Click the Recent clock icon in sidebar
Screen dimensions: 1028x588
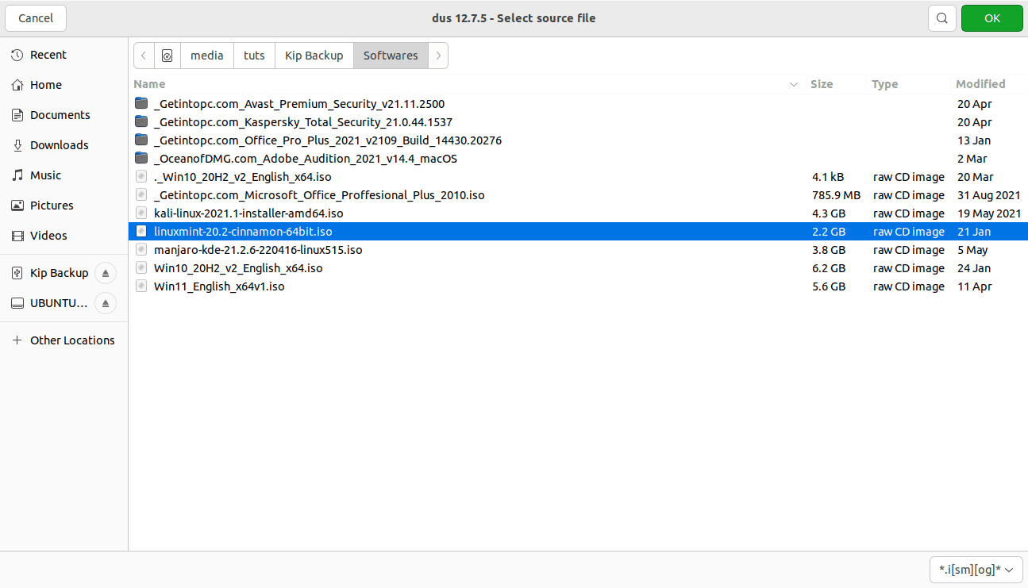(x=17, y=55)
